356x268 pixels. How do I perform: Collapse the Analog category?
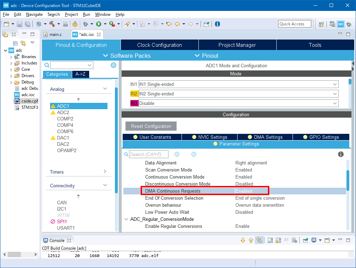coord(105,88)
